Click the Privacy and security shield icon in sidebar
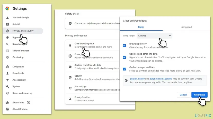This screenshot has width=213, height=119. pos(7,31)
